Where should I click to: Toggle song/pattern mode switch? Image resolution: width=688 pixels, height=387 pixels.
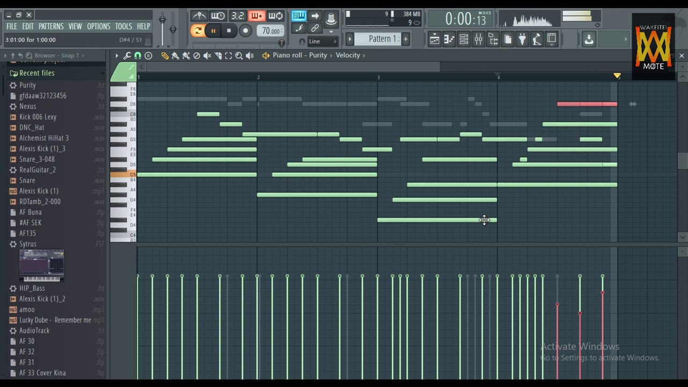(198, 31)
